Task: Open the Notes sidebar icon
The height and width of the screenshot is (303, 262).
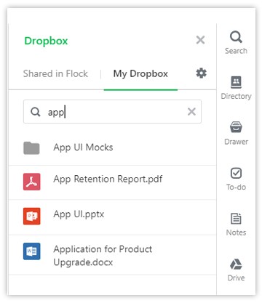Action: tap(236, 224)
